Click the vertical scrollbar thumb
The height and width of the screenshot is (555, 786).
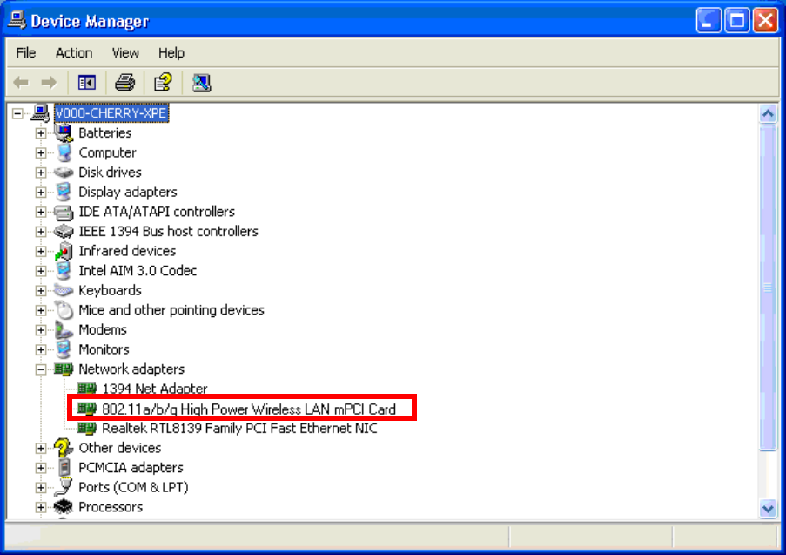pos(768,288)
